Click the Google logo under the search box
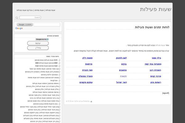Screen dimensions: 185x123 pos(19,28)
